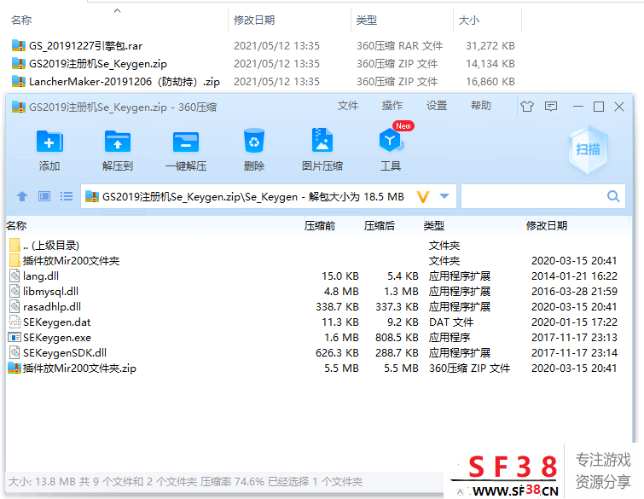The height and width of the screenshot is (499, 644).
Task: Select the rasadhlp.dll file icon
Action: tap(15, 306)
